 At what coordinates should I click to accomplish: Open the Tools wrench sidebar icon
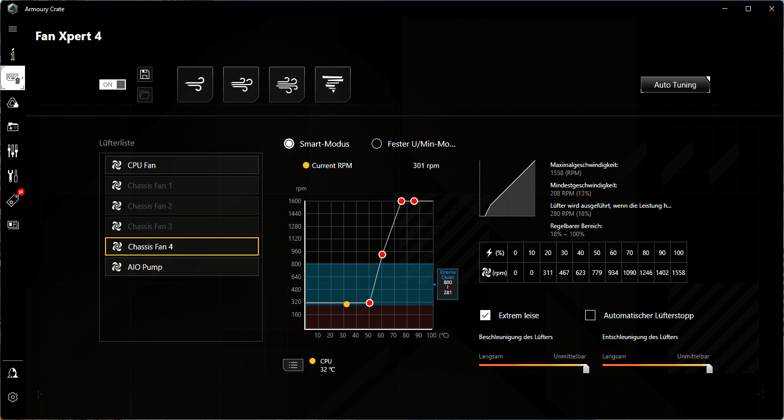pyautogui.click(x=13, y=176)
